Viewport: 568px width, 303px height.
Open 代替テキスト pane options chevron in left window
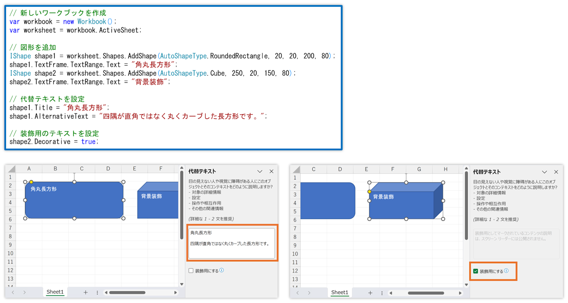point(260,171)
